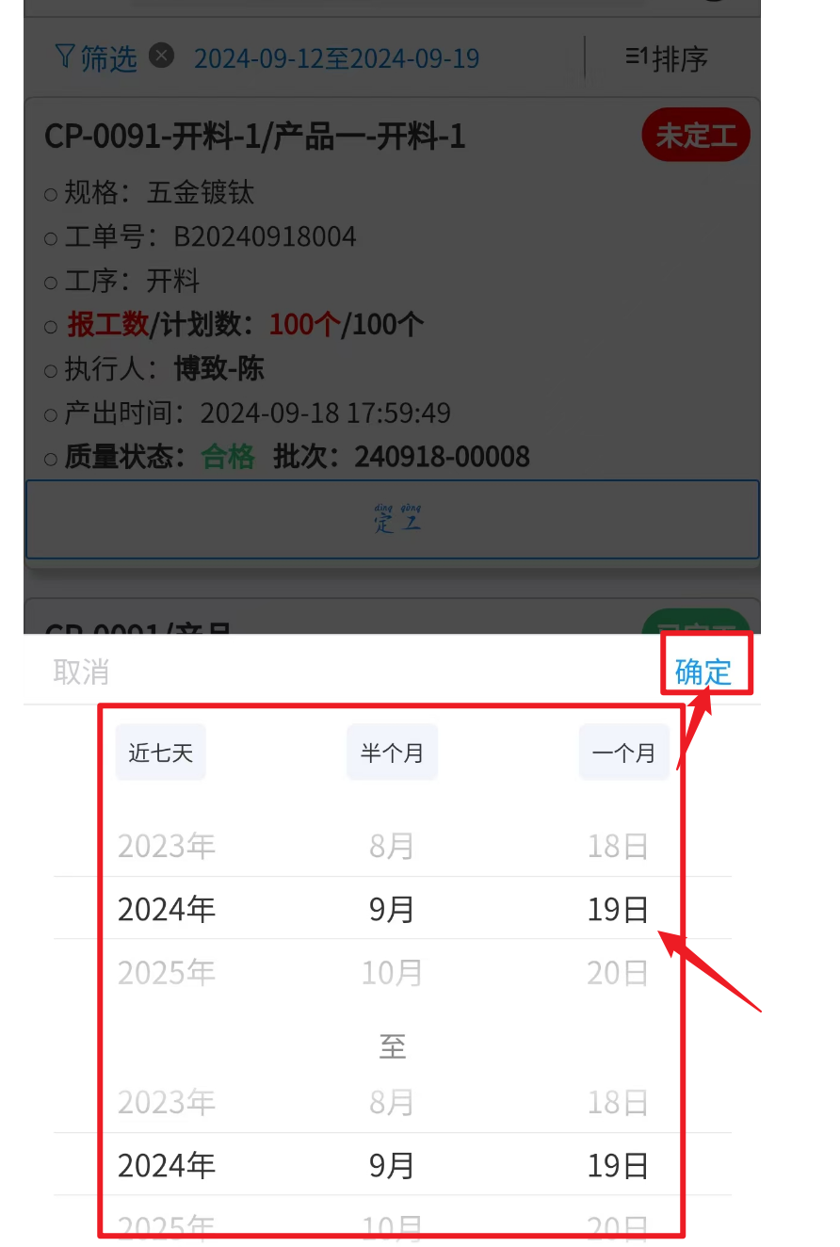Select 2023年 in the start date
The width and height of the screenshot is (840, 1247).
[x=167, y=846]
